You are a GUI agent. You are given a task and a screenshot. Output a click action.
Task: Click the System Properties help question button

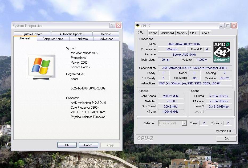point(112,25)
